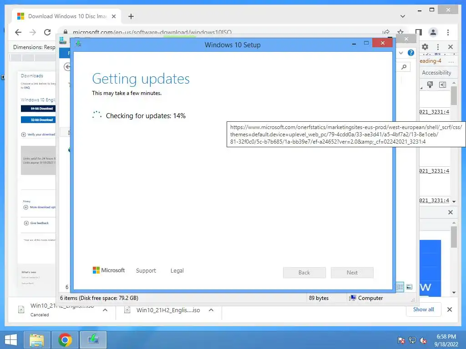Viewport: 466px width, 349px height.
Task: Click the Next button in Windows 10 Setup
Action: coord(352,273)
